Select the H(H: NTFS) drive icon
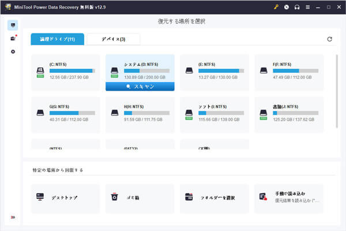The height and width of the screenshot is (231, 346). click(115, 113)
